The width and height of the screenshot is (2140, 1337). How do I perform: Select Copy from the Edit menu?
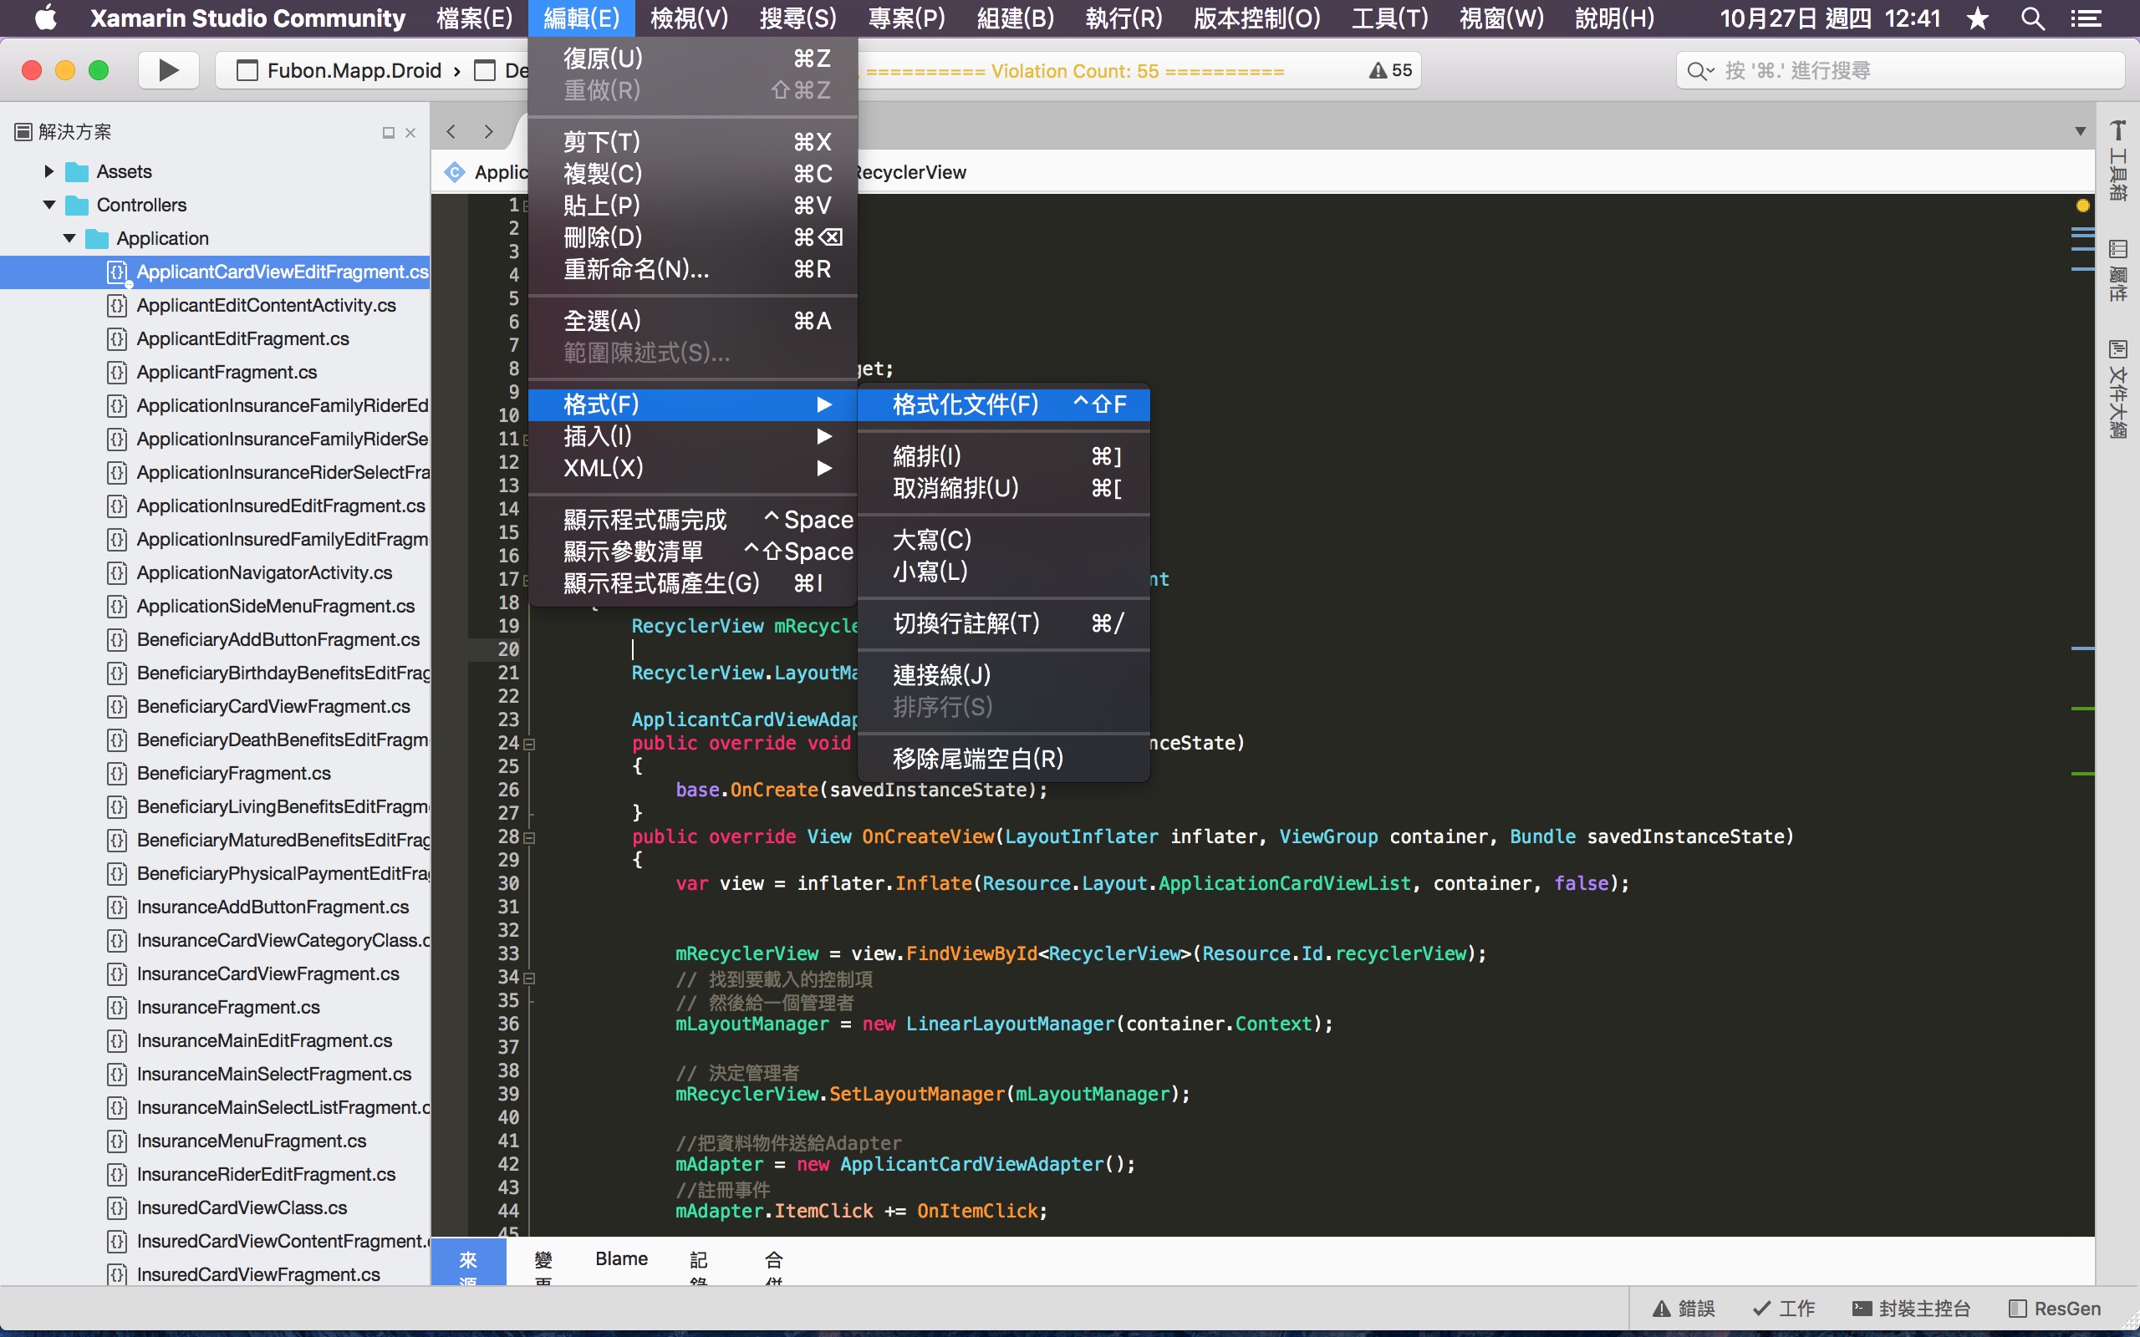[692, 174]
